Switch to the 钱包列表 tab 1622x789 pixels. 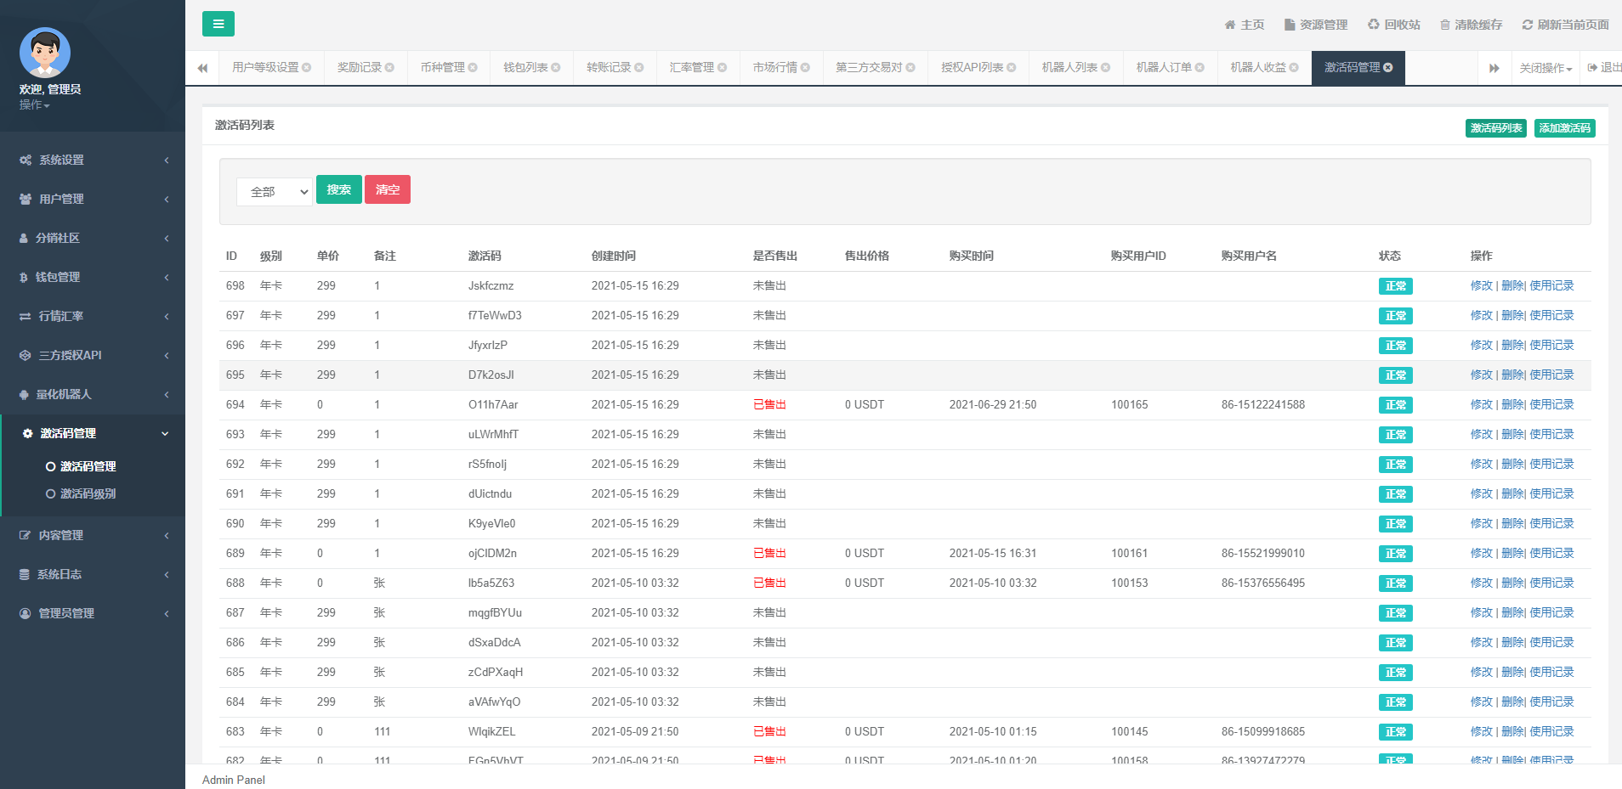coord(525,68)
